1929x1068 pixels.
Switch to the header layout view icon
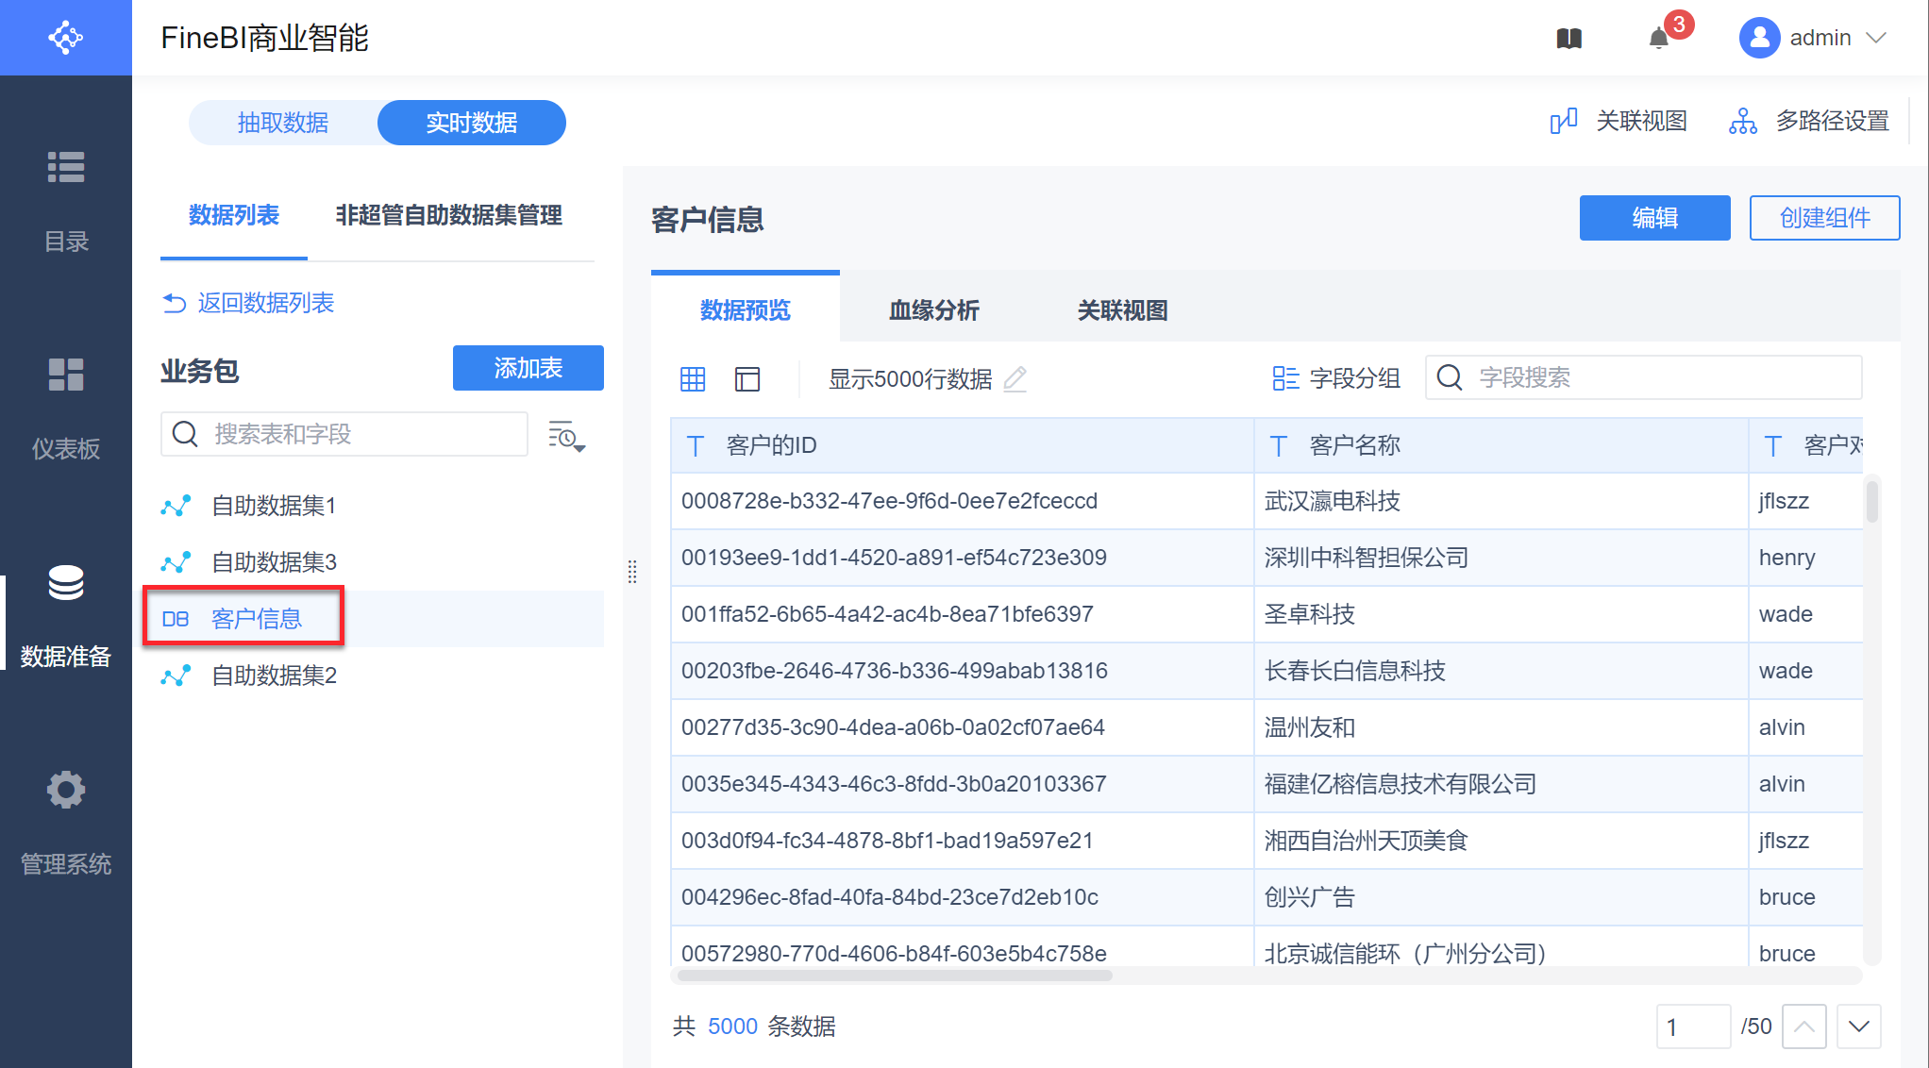(x=747, y=379)
